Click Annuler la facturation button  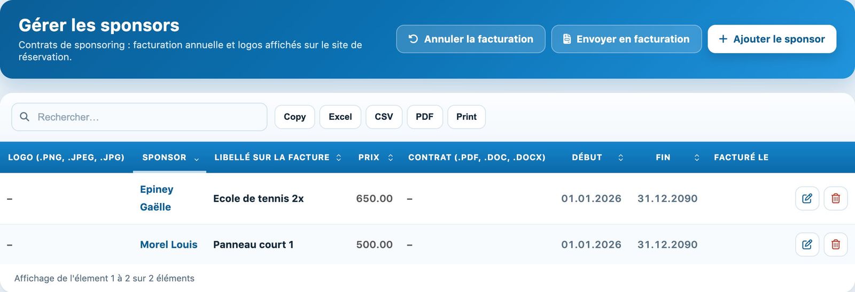tap(471, 39)
